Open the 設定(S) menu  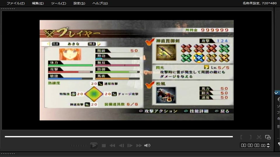[79, 3]
